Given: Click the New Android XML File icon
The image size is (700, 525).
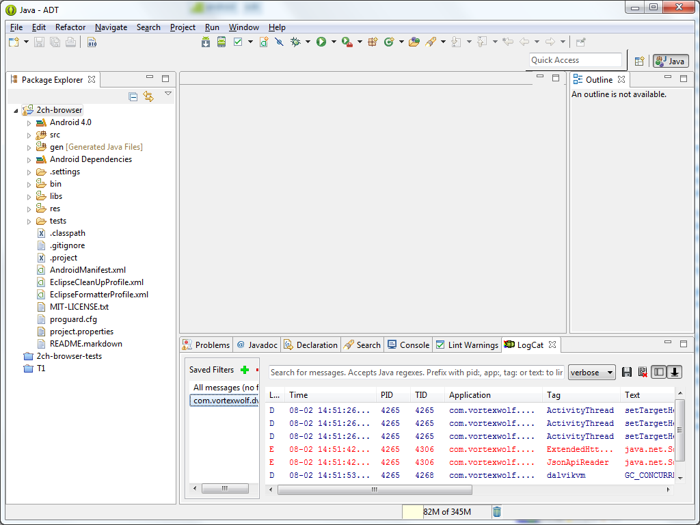Looking at the screenshot, I should coord(264,42).
